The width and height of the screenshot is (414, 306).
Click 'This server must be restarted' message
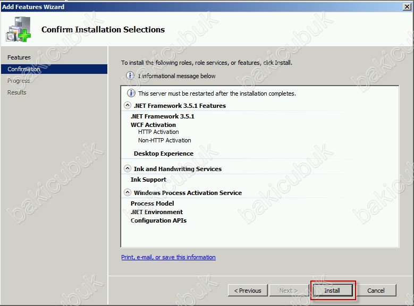tap(217, 93)
